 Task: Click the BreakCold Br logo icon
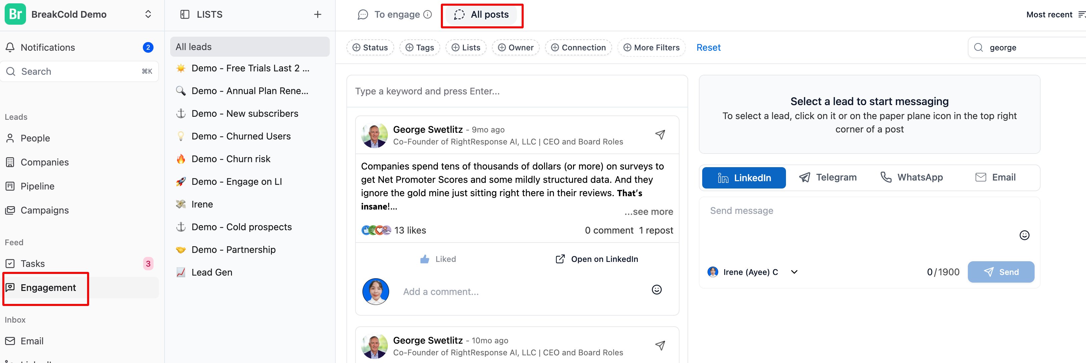pos(15,14)
